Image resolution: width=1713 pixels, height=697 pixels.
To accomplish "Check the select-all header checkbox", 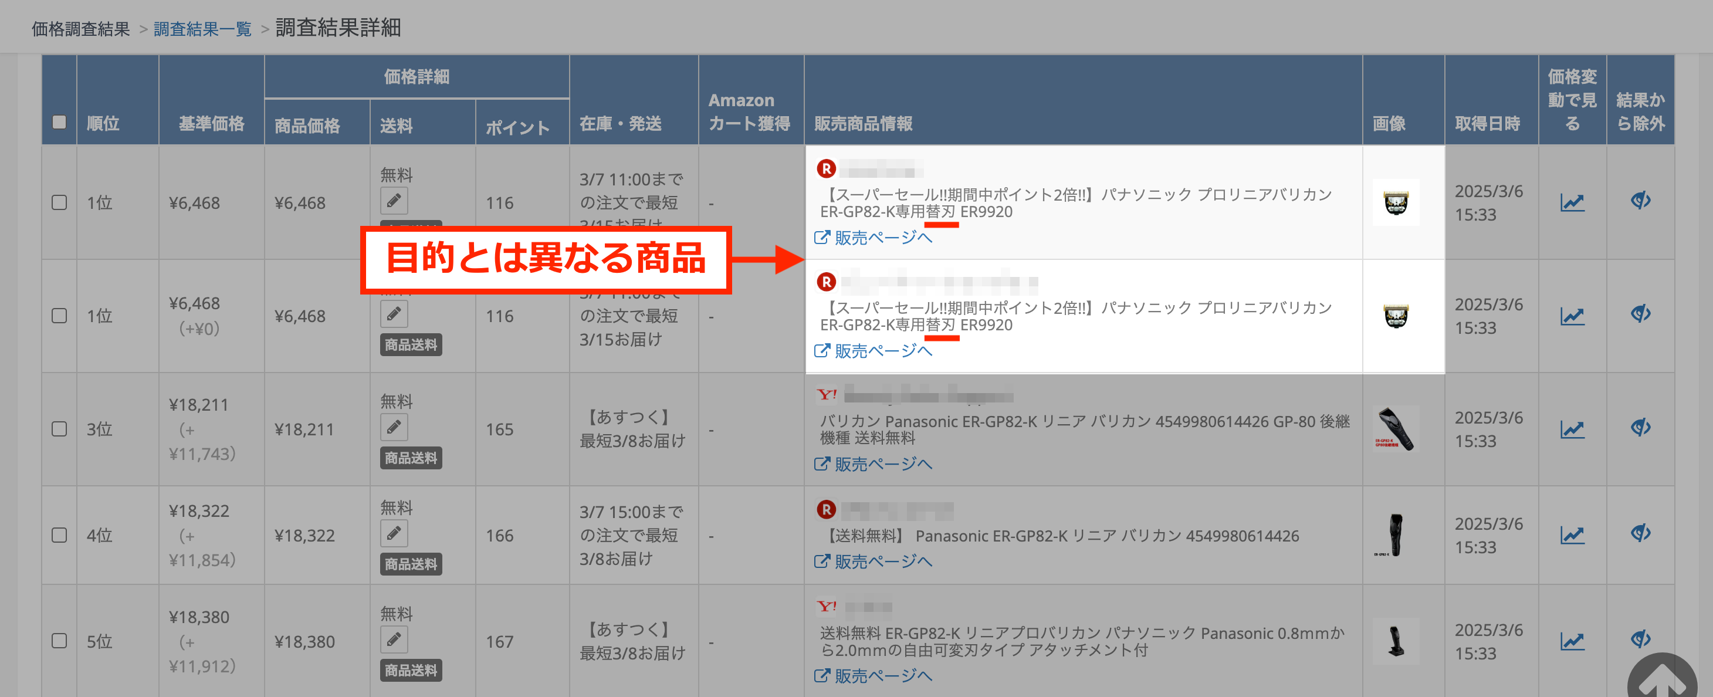I will click(59, 123).
